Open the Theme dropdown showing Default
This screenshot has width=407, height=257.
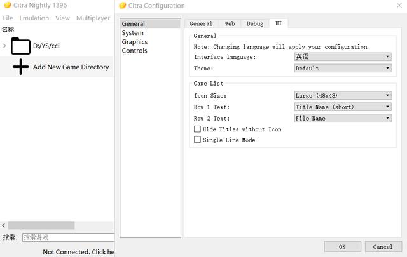[x=343, y=68]
